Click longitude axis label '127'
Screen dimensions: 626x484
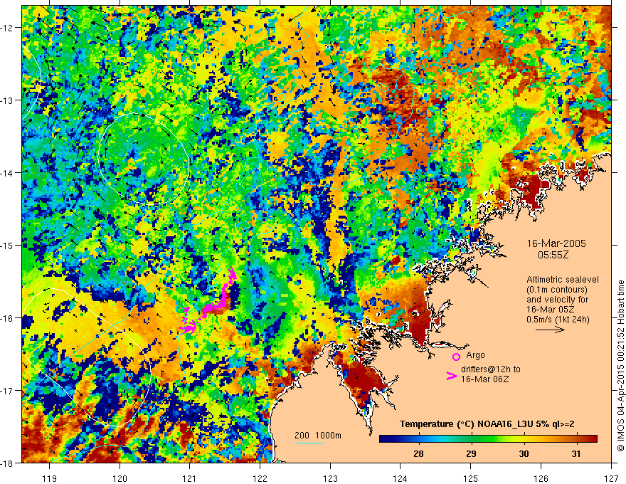point(611,478)
